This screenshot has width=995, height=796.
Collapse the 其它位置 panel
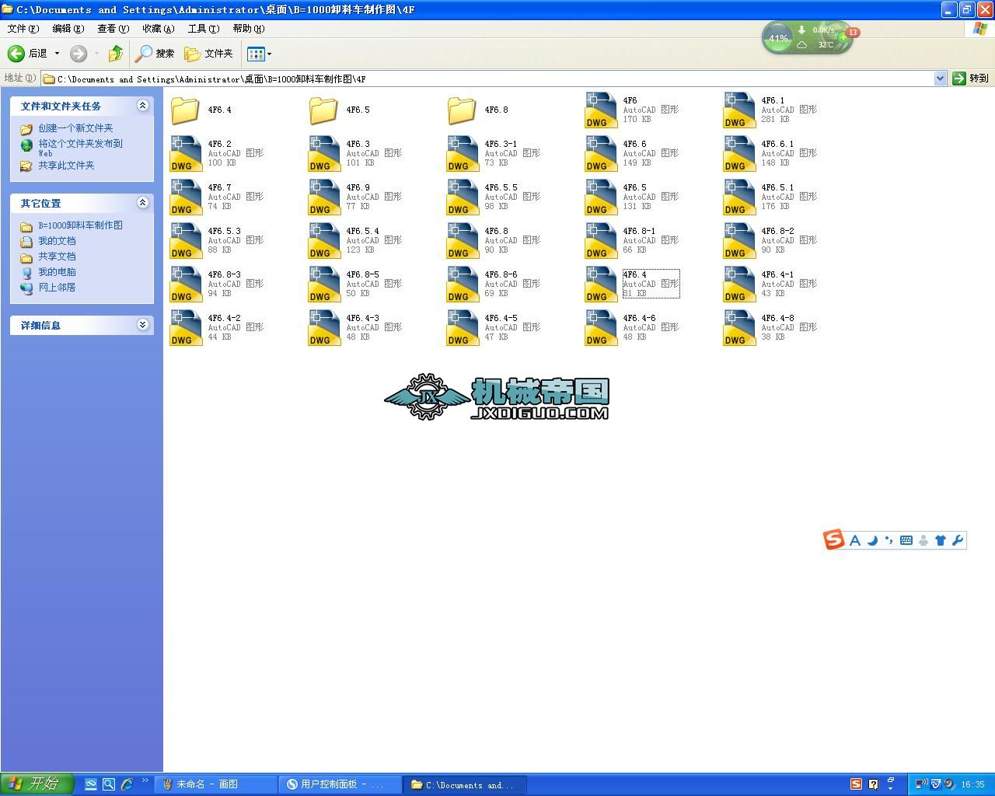142,203
